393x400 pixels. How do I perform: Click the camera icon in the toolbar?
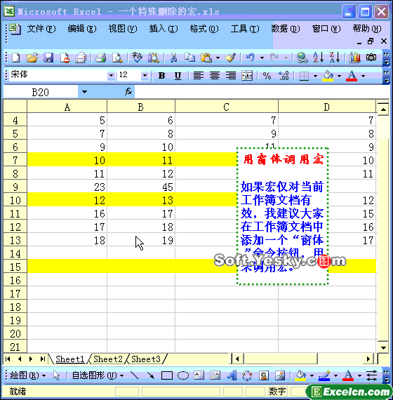371,58
